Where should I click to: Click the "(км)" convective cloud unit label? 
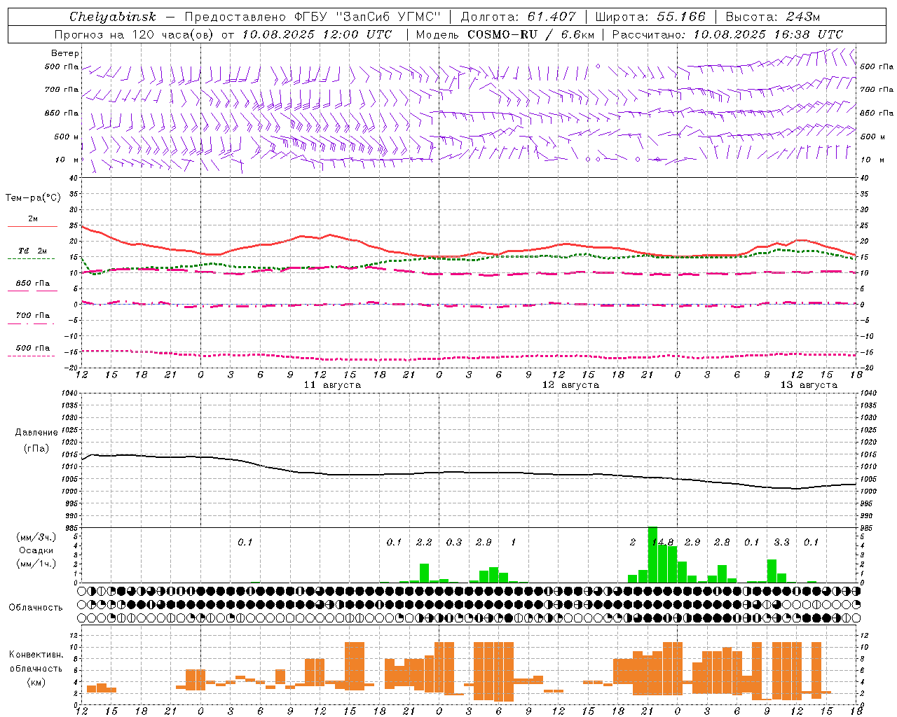(36, 682)
